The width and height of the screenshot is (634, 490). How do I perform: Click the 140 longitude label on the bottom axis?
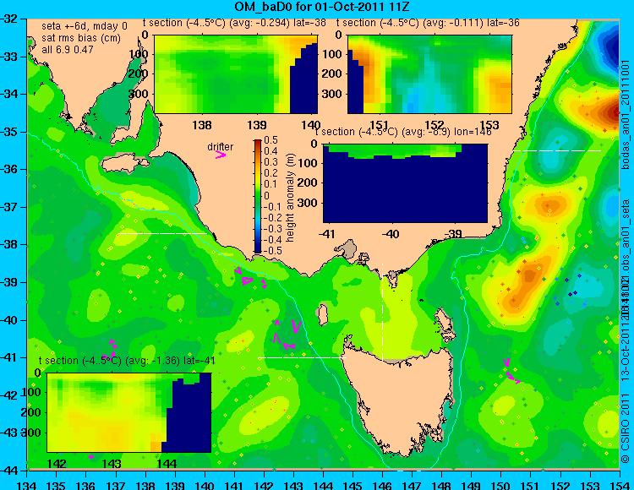[x=205, y=485]
